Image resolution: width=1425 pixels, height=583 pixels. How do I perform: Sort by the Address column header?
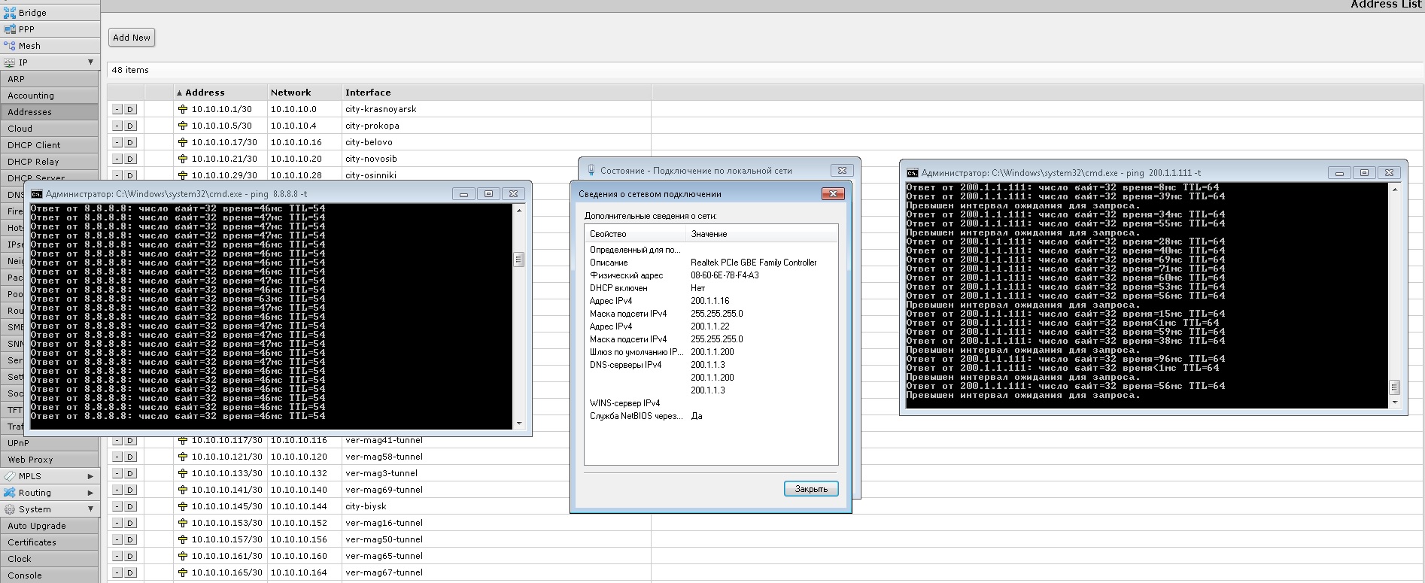220,93
